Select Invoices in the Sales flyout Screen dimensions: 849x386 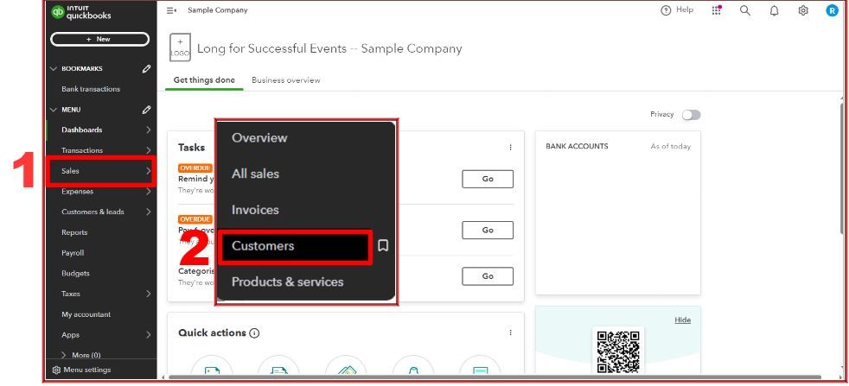pyautogui.click(x=255, y=210)
